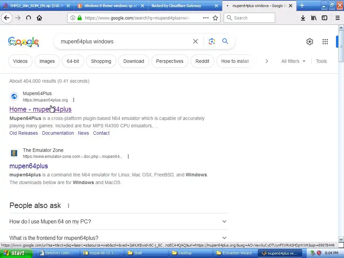Open the Google apps grid icon
This screenshot has height=258, width=344.
pos(325,41)
